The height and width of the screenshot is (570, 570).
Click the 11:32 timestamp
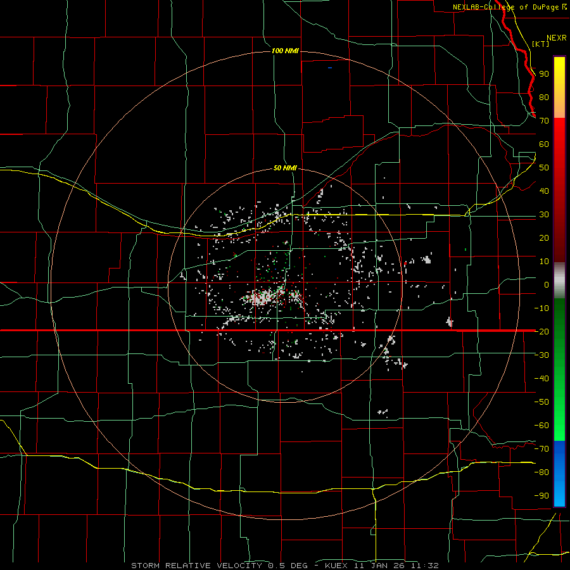(425, 566)
